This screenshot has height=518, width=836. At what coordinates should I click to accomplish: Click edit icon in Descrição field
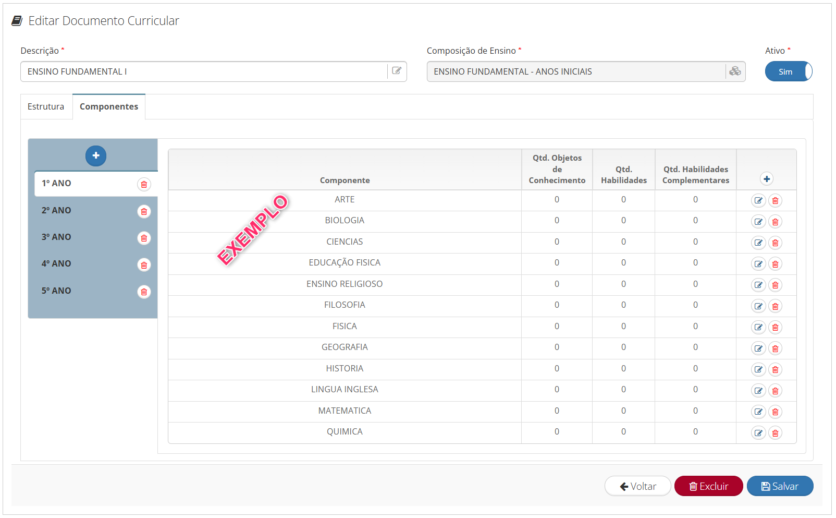(397, 71)
